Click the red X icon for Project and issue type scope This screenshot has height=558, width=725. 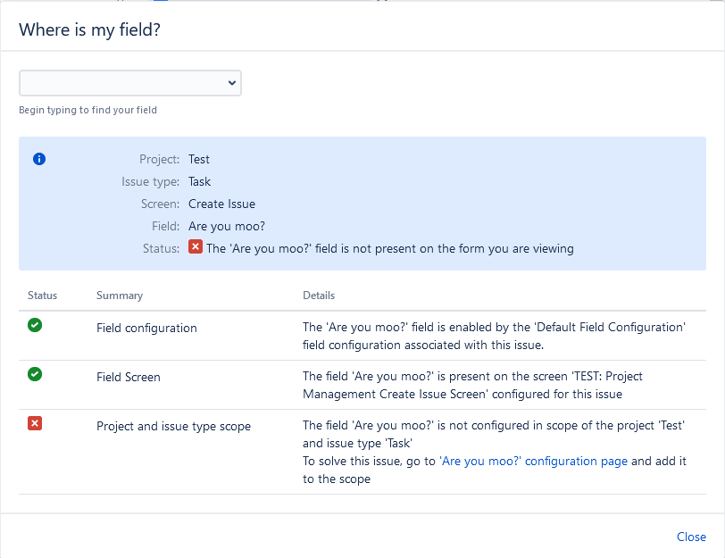(x=35, y=424)
